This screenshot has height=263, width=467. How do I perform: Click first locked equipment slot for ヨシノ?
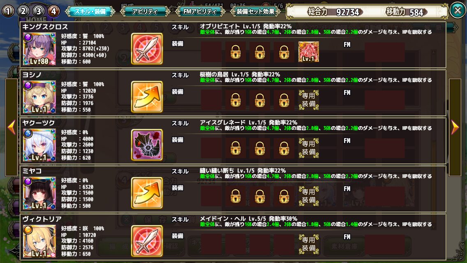pos(235,100)
